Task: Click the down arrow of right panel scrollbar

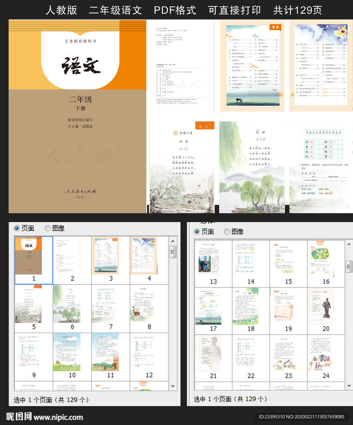Action: pos(349,386)
